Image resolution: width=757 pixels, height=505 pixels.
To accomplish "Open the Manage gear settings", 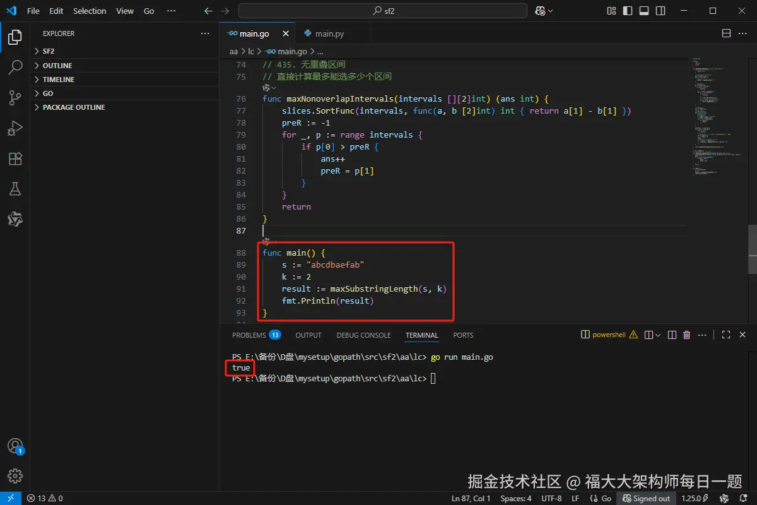I will tap(15, 476).
